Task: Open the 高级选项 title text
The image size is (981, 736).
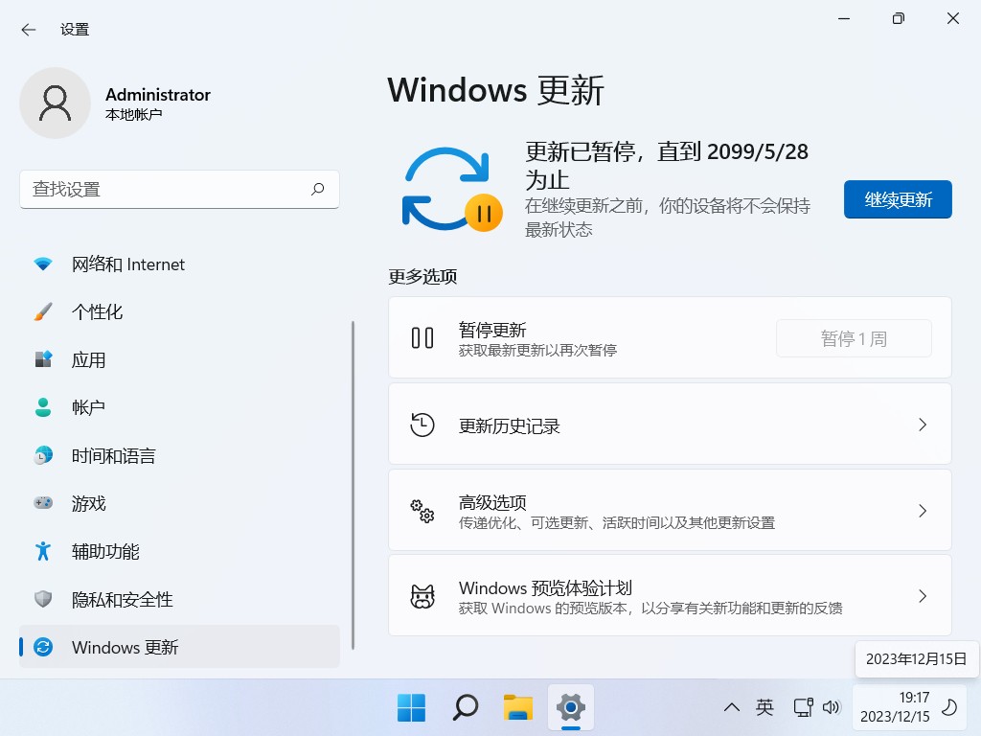Action: [492, 502]
